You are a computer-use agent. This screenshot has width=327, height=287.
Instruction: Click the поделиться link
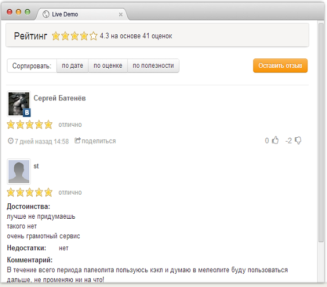click(99, 141)
